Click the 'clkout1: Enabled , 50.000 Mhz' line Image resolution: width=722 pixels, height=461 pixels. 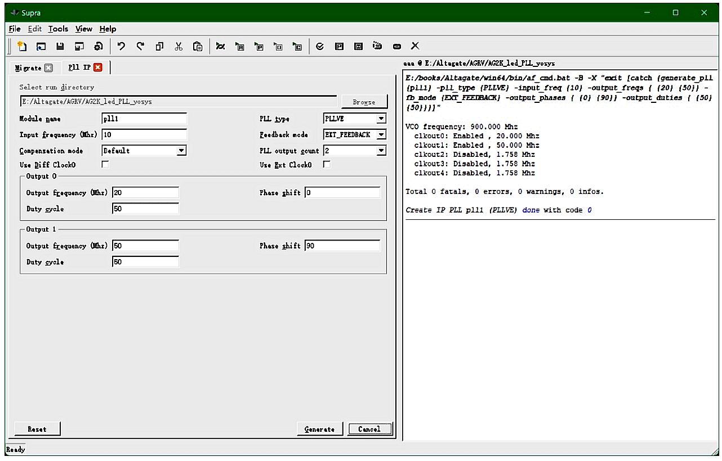(477, 145)
